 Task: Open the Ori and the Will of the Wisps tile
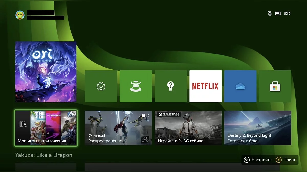tap(46, 72)
